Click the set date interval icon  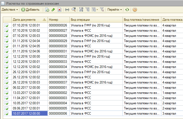point(67,10)
